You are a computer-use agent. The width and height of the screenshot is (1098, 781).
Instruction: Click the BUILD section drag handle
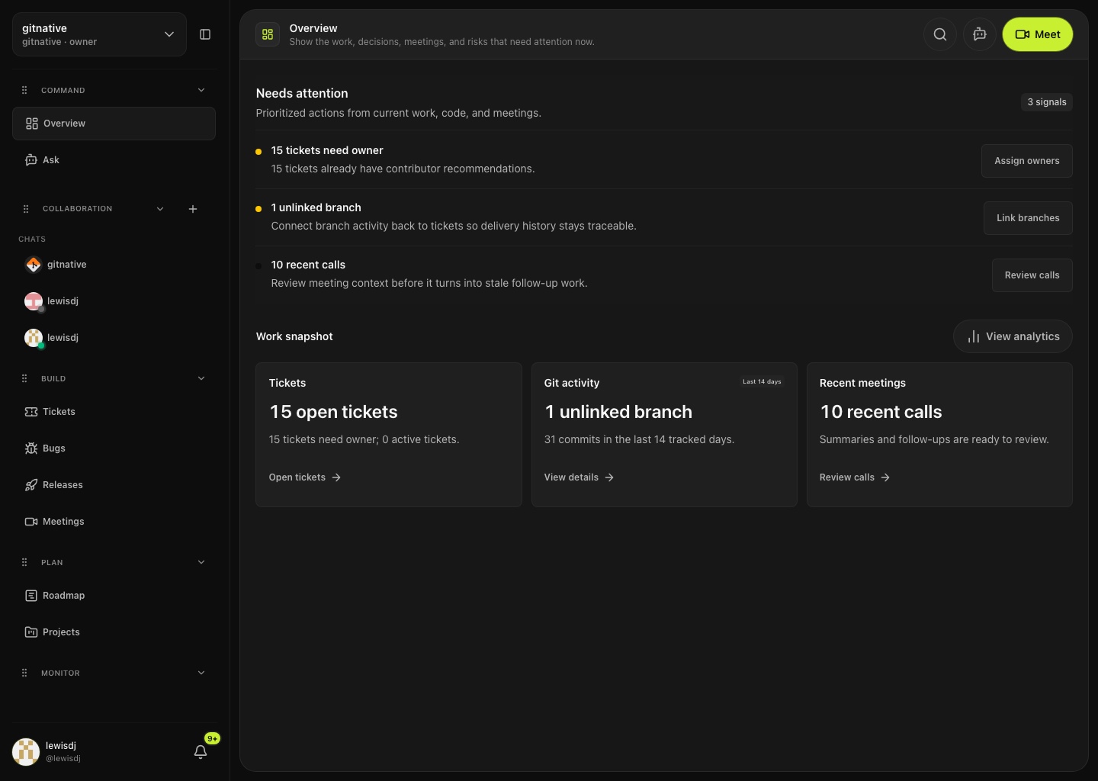point(24,378)
